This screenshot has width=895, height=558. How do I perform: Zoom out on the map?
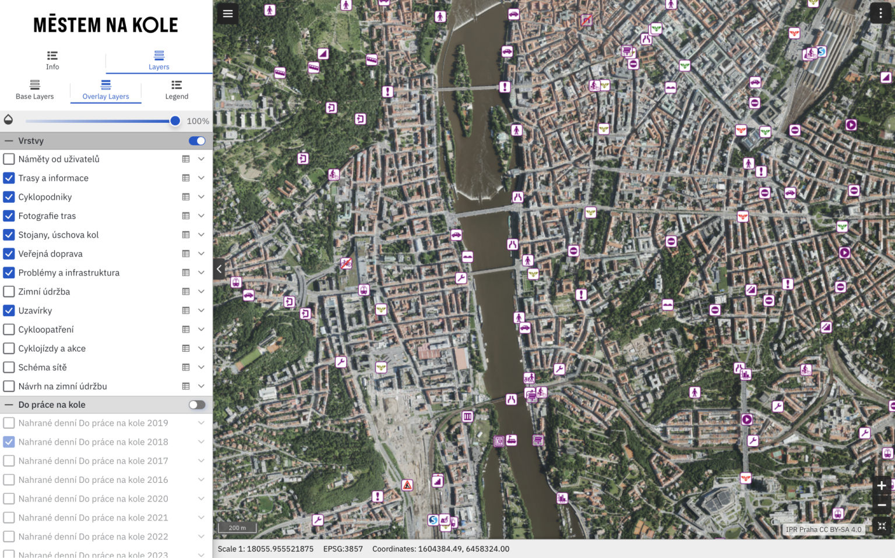point(881,505)
